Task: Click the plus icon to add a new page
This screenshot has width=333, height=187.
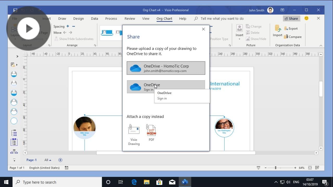Action: coord(60,160)
